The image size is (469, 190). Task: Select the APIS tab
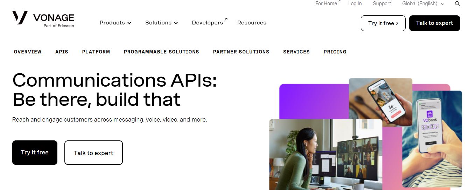tap(62, 52)
